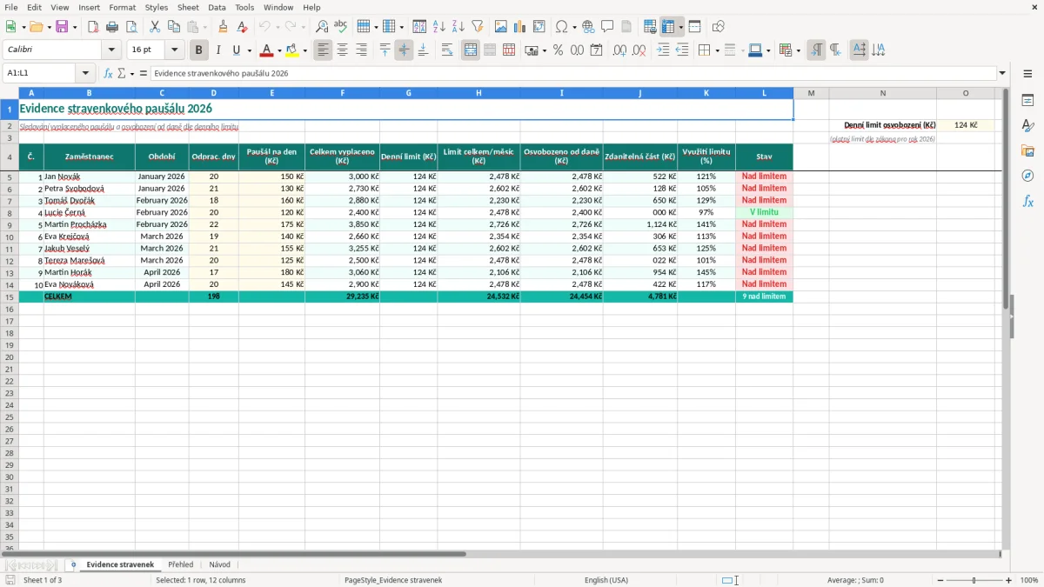Run spelling check
1044x587 pixels.
[x=341, y=27]
